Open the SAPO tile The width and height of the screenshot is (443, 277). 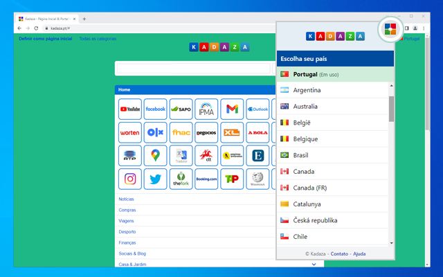tap(181, 109)
